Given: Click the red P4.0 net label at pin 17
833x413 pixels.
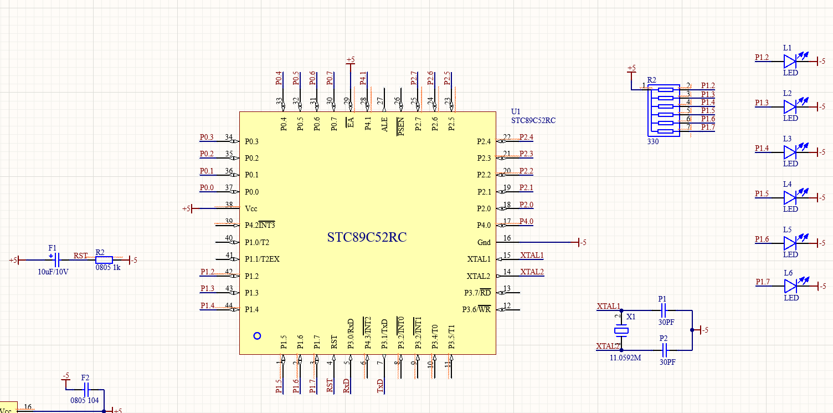Looking at the screenshot, I should click(527, 221).
